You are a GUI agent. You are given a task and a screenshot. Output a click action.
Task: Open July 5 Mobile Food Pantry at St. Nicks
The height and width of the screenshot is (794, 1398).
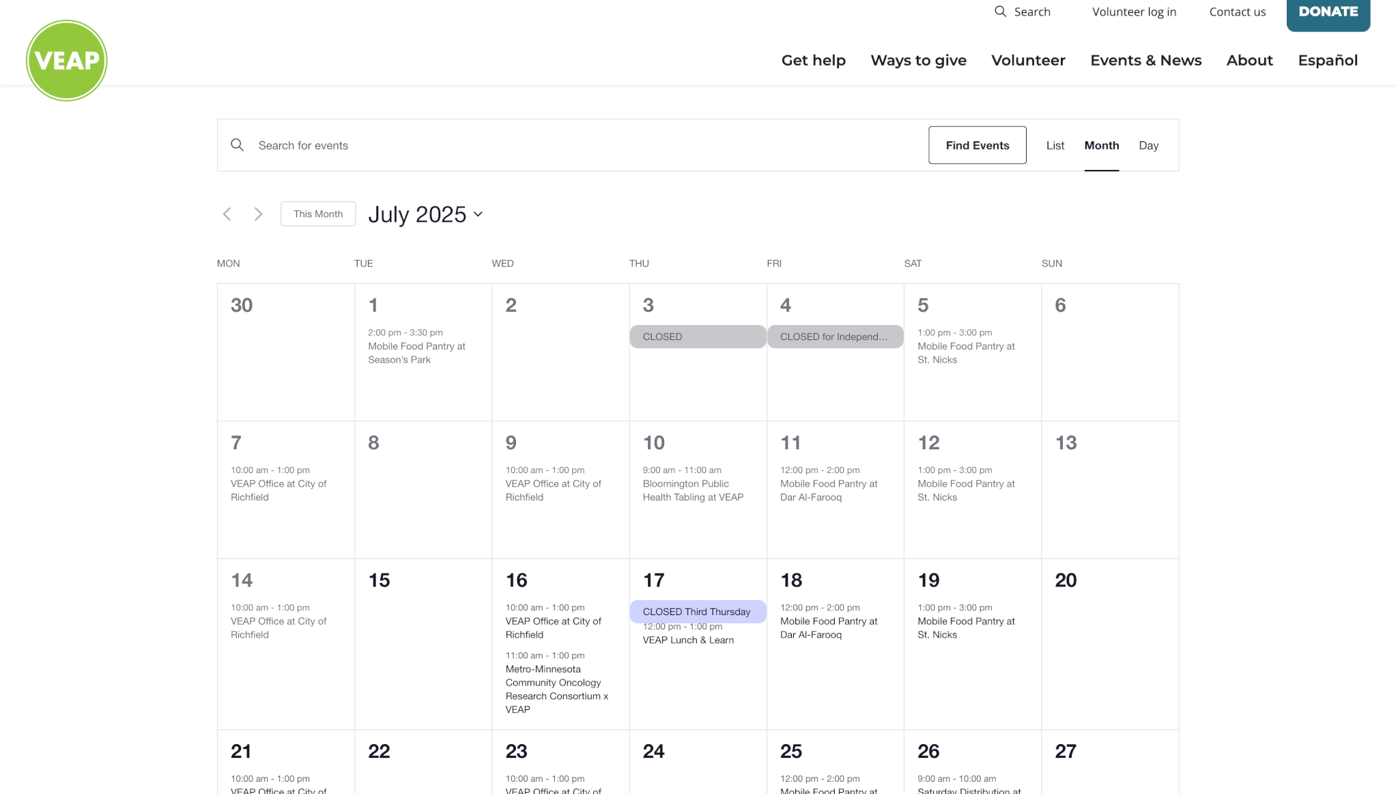pyautogui.click(x=966, y=353)
